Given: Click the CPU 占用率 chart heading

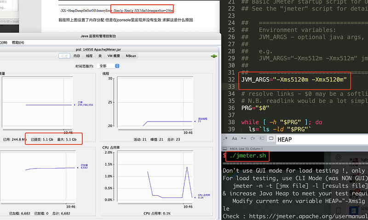Looking at the screenshot, I should click(111, 148).
